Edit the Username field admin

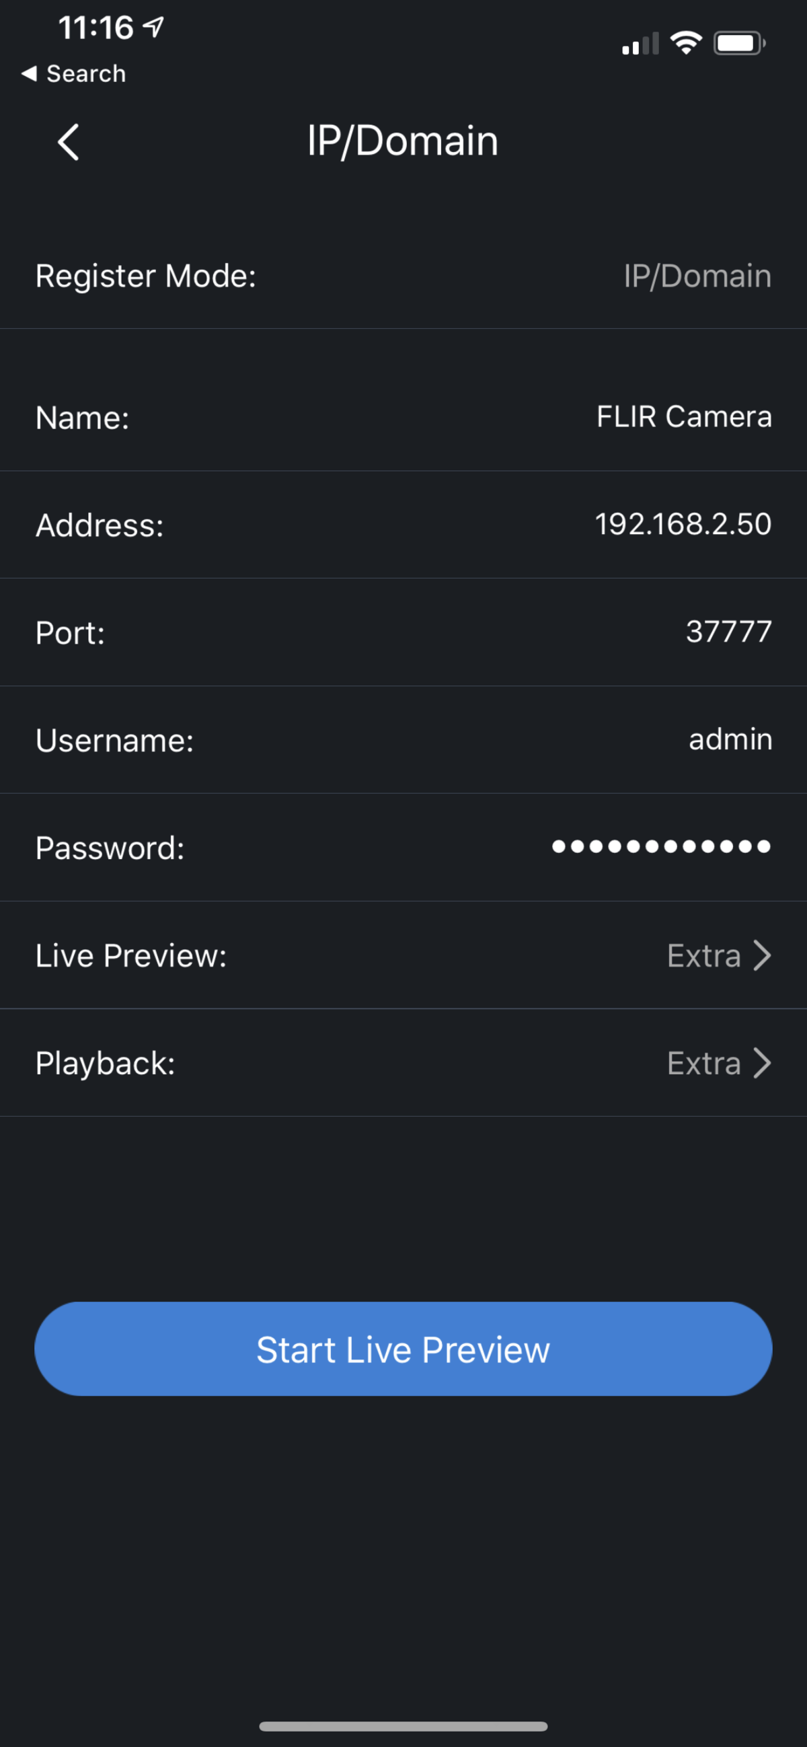pos(730,739)
